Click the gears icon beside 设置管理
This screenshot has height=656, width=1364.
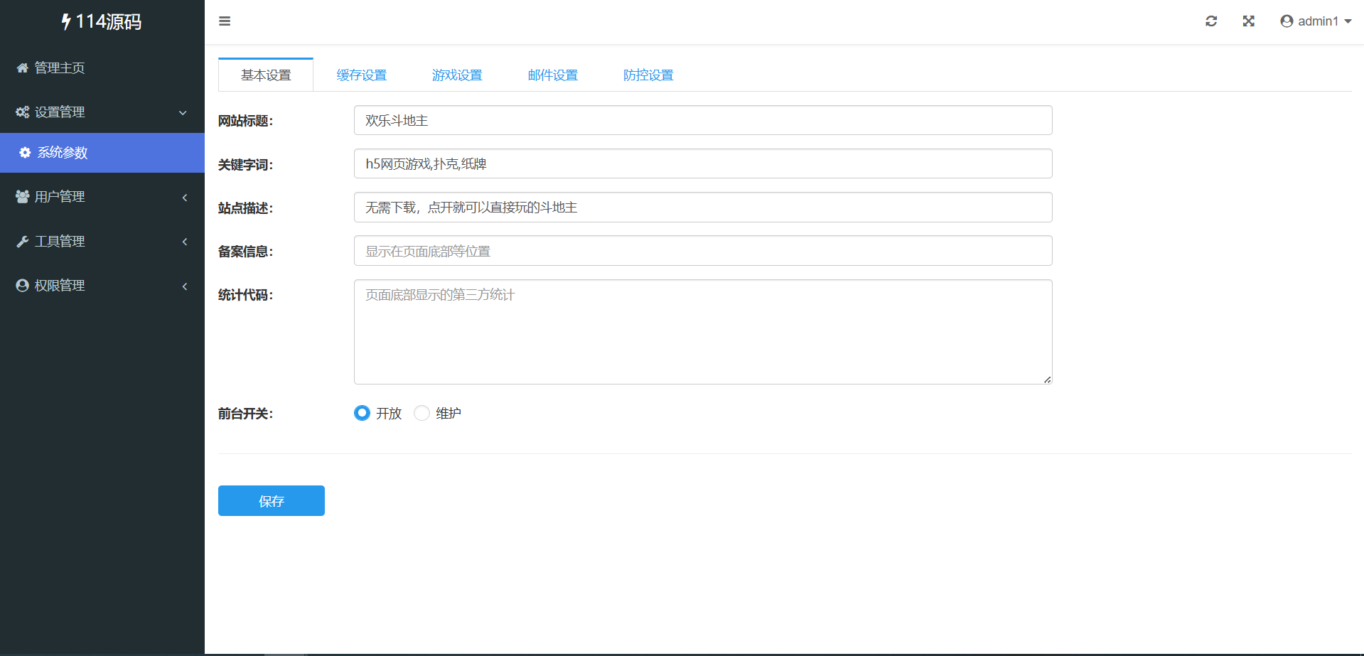(23, 112)
